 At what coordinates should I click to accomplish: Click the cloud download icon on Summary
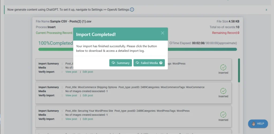point(113,63)
